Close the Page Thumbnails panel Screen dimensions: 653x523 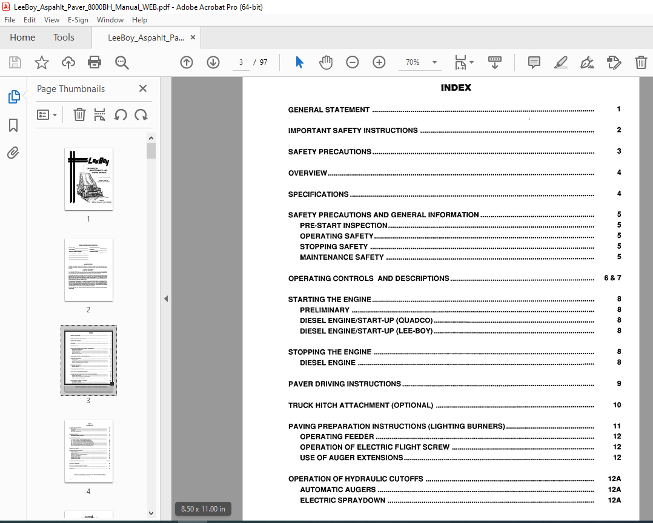tap(143, 88)
